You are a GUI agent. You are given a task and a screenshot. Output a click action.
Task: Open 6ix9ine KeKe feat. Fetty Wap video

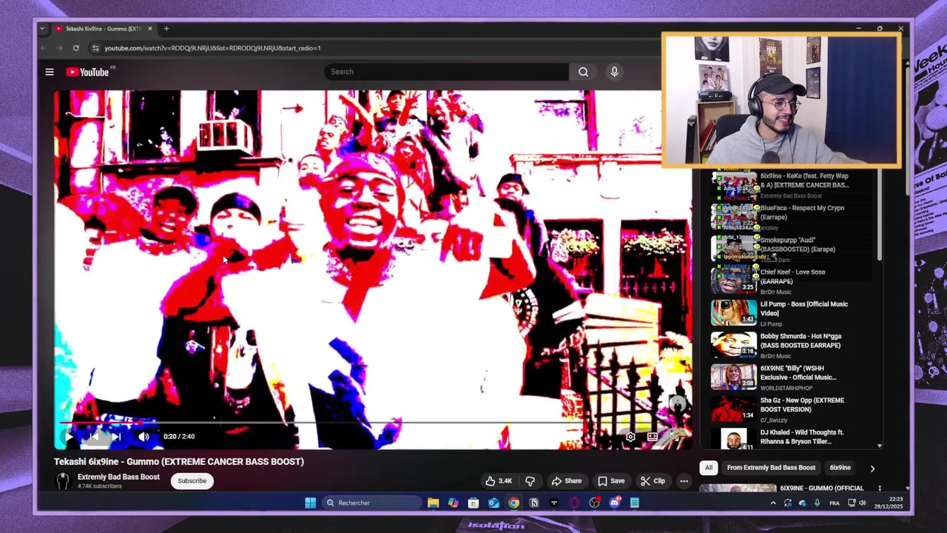804,181
